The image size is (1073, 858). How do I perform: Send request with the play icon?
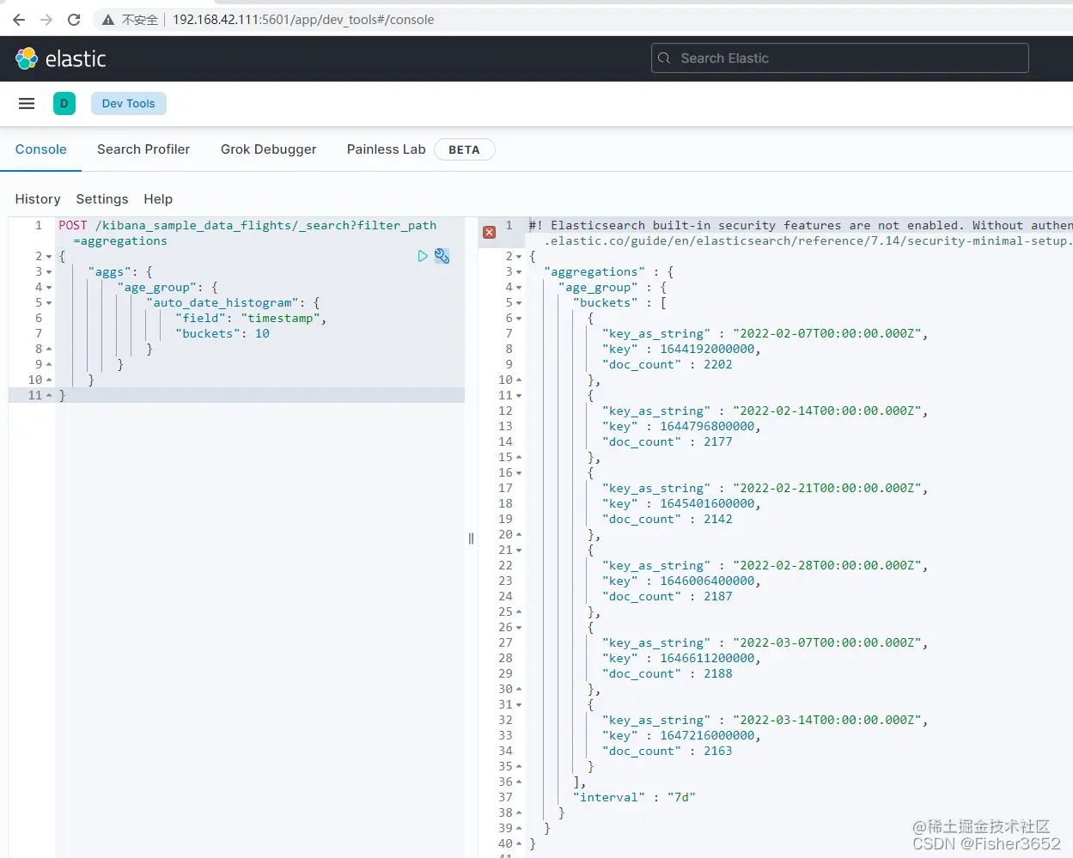[x=423, y=256]
